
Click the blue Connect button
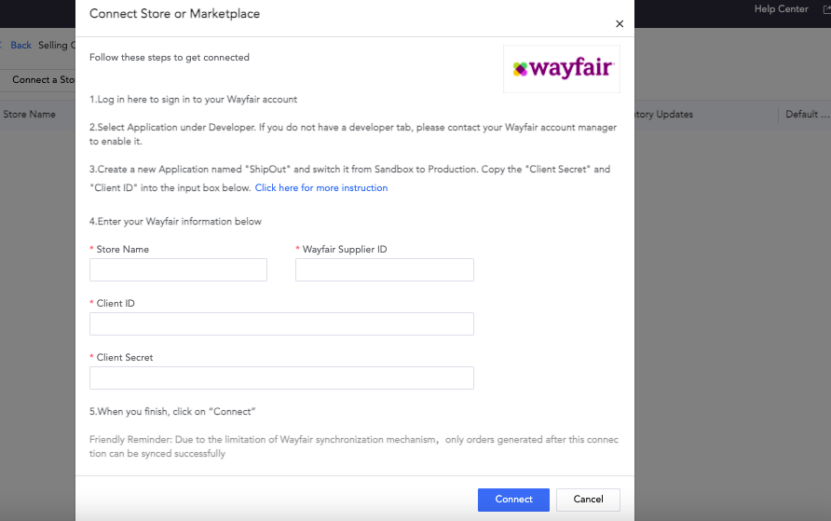tap(513, 500)
